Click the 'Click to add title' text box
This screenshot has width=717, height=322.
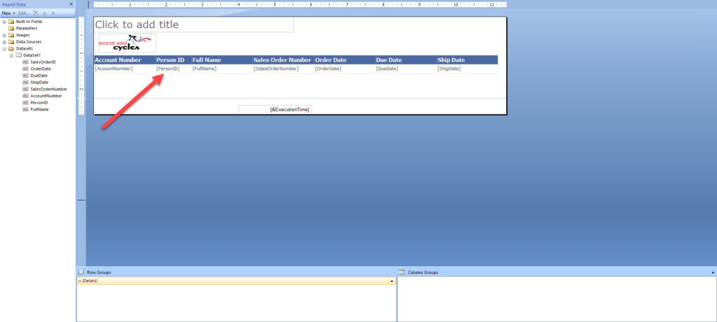click(x=193, y=24)
